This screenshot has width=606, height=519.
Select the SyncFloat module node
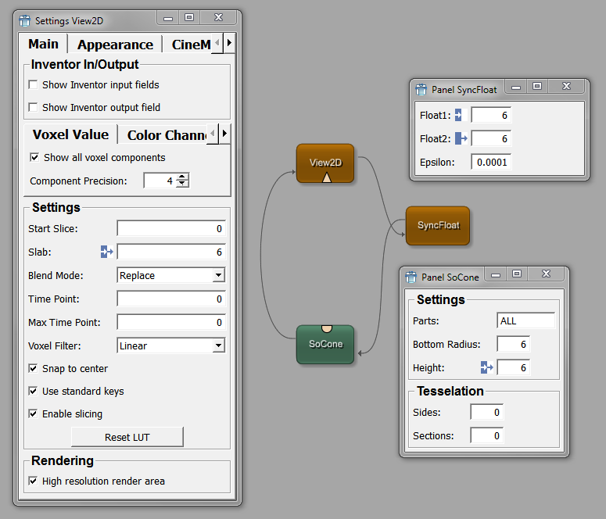[438, 225]
